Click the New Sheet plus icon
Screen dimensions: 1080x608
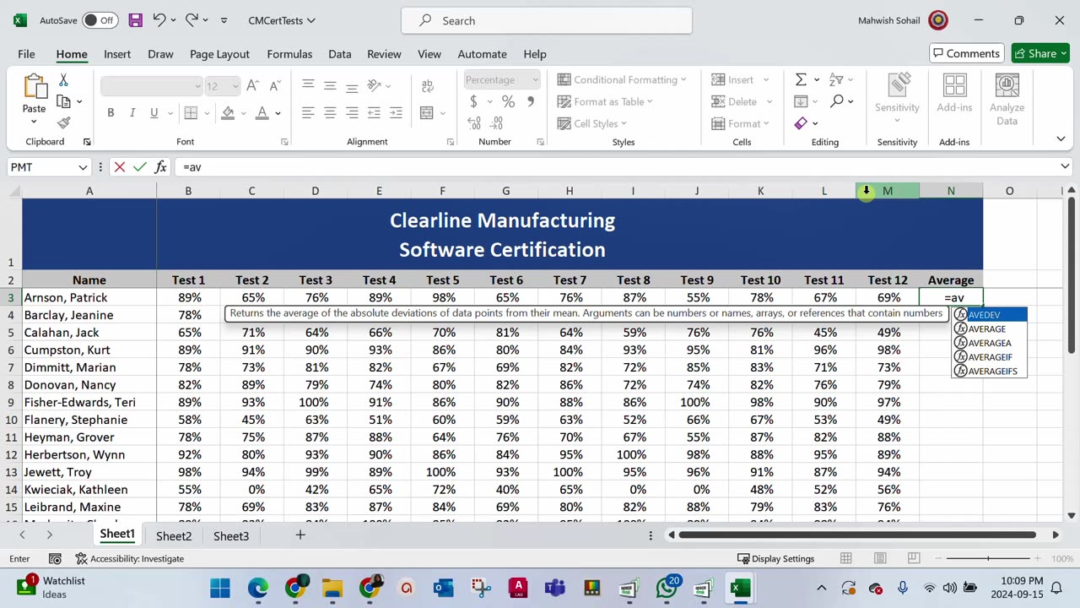[300, 535]
